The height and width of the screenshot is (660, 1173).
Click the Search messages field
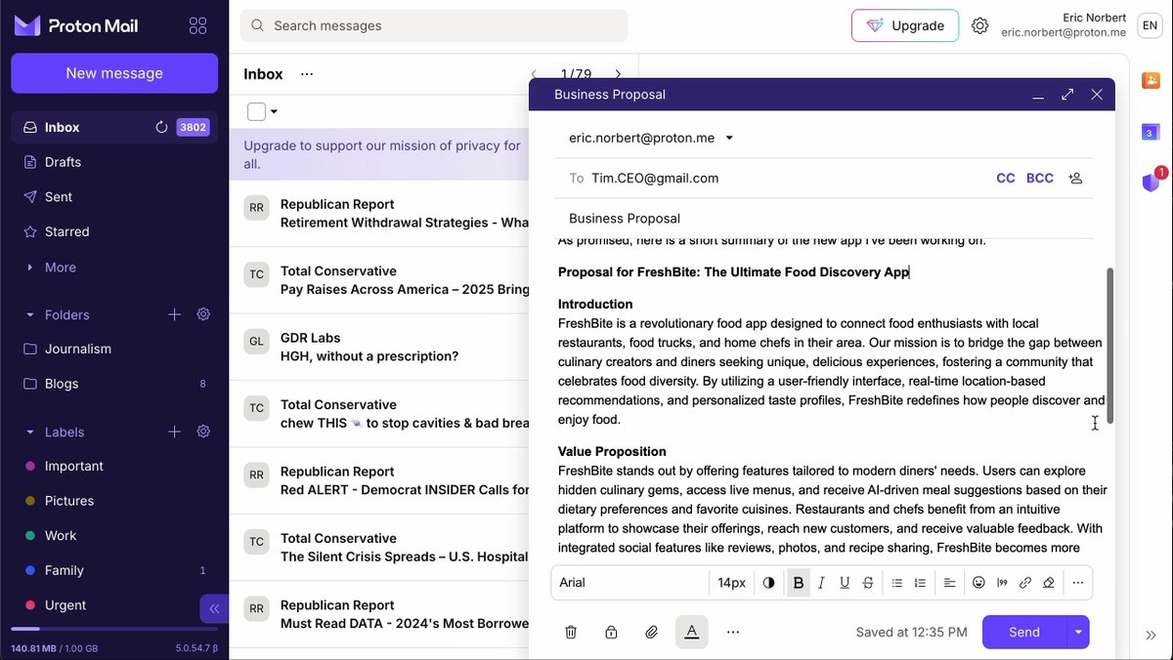tap(434, 25)
